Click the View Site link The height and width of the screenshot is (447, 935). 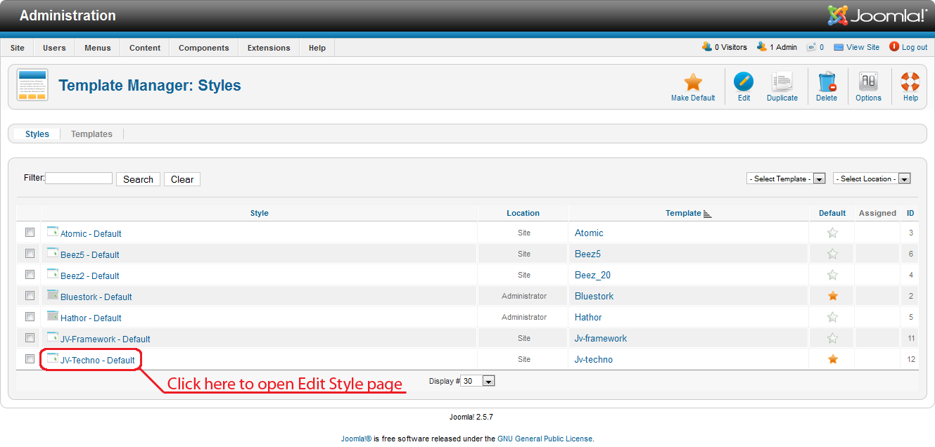tap(863, 47)
